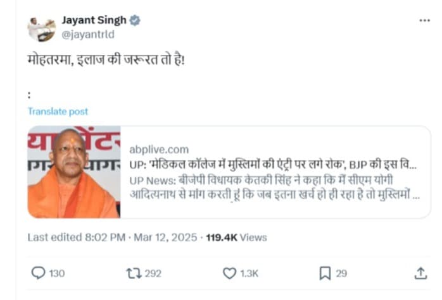Viewport: 442px width, 300px height.
Task: Click the reply speech bubble icon
Action: tap(39, 273)
